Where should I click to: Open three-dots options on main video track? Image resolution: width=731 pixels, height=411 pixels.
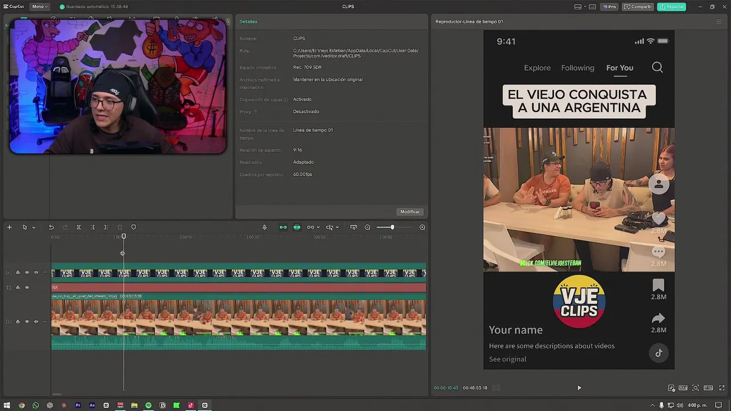[45, 321]
